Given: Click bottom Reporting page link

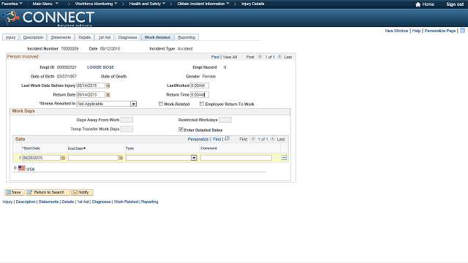Looking at the screenshot, I should 149,202.
